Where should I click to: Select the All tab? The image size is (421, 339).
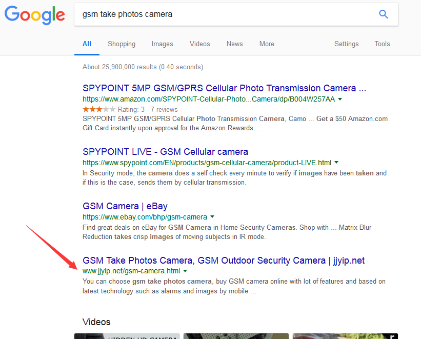[87, 44]
